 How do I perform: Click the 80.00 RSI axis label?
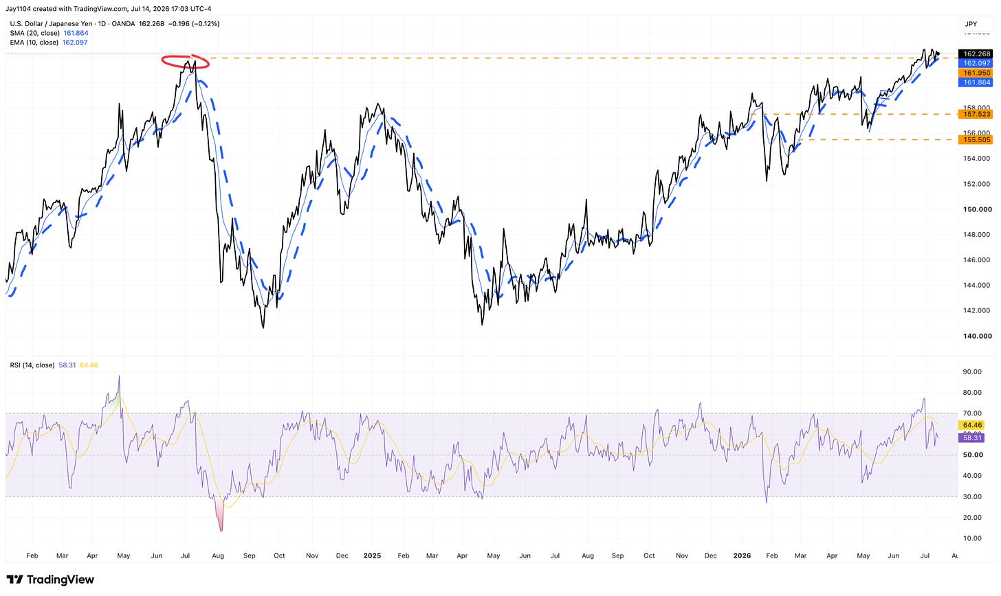click(972, 393)
